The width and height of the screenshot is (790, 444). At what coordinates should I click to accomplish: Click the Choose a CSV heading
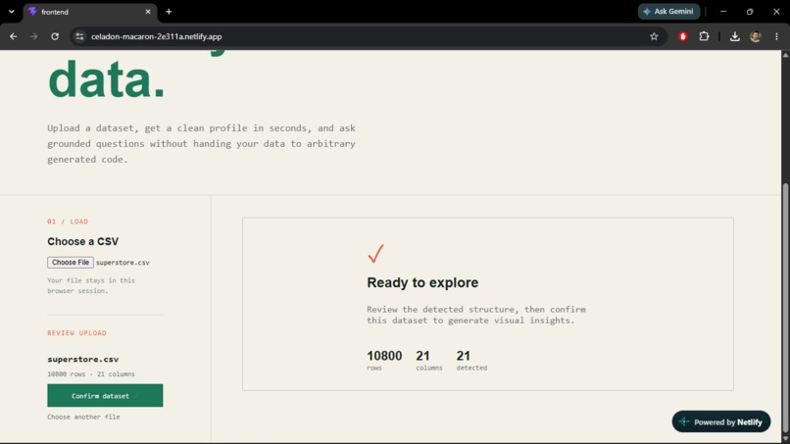tap(83, 241)
